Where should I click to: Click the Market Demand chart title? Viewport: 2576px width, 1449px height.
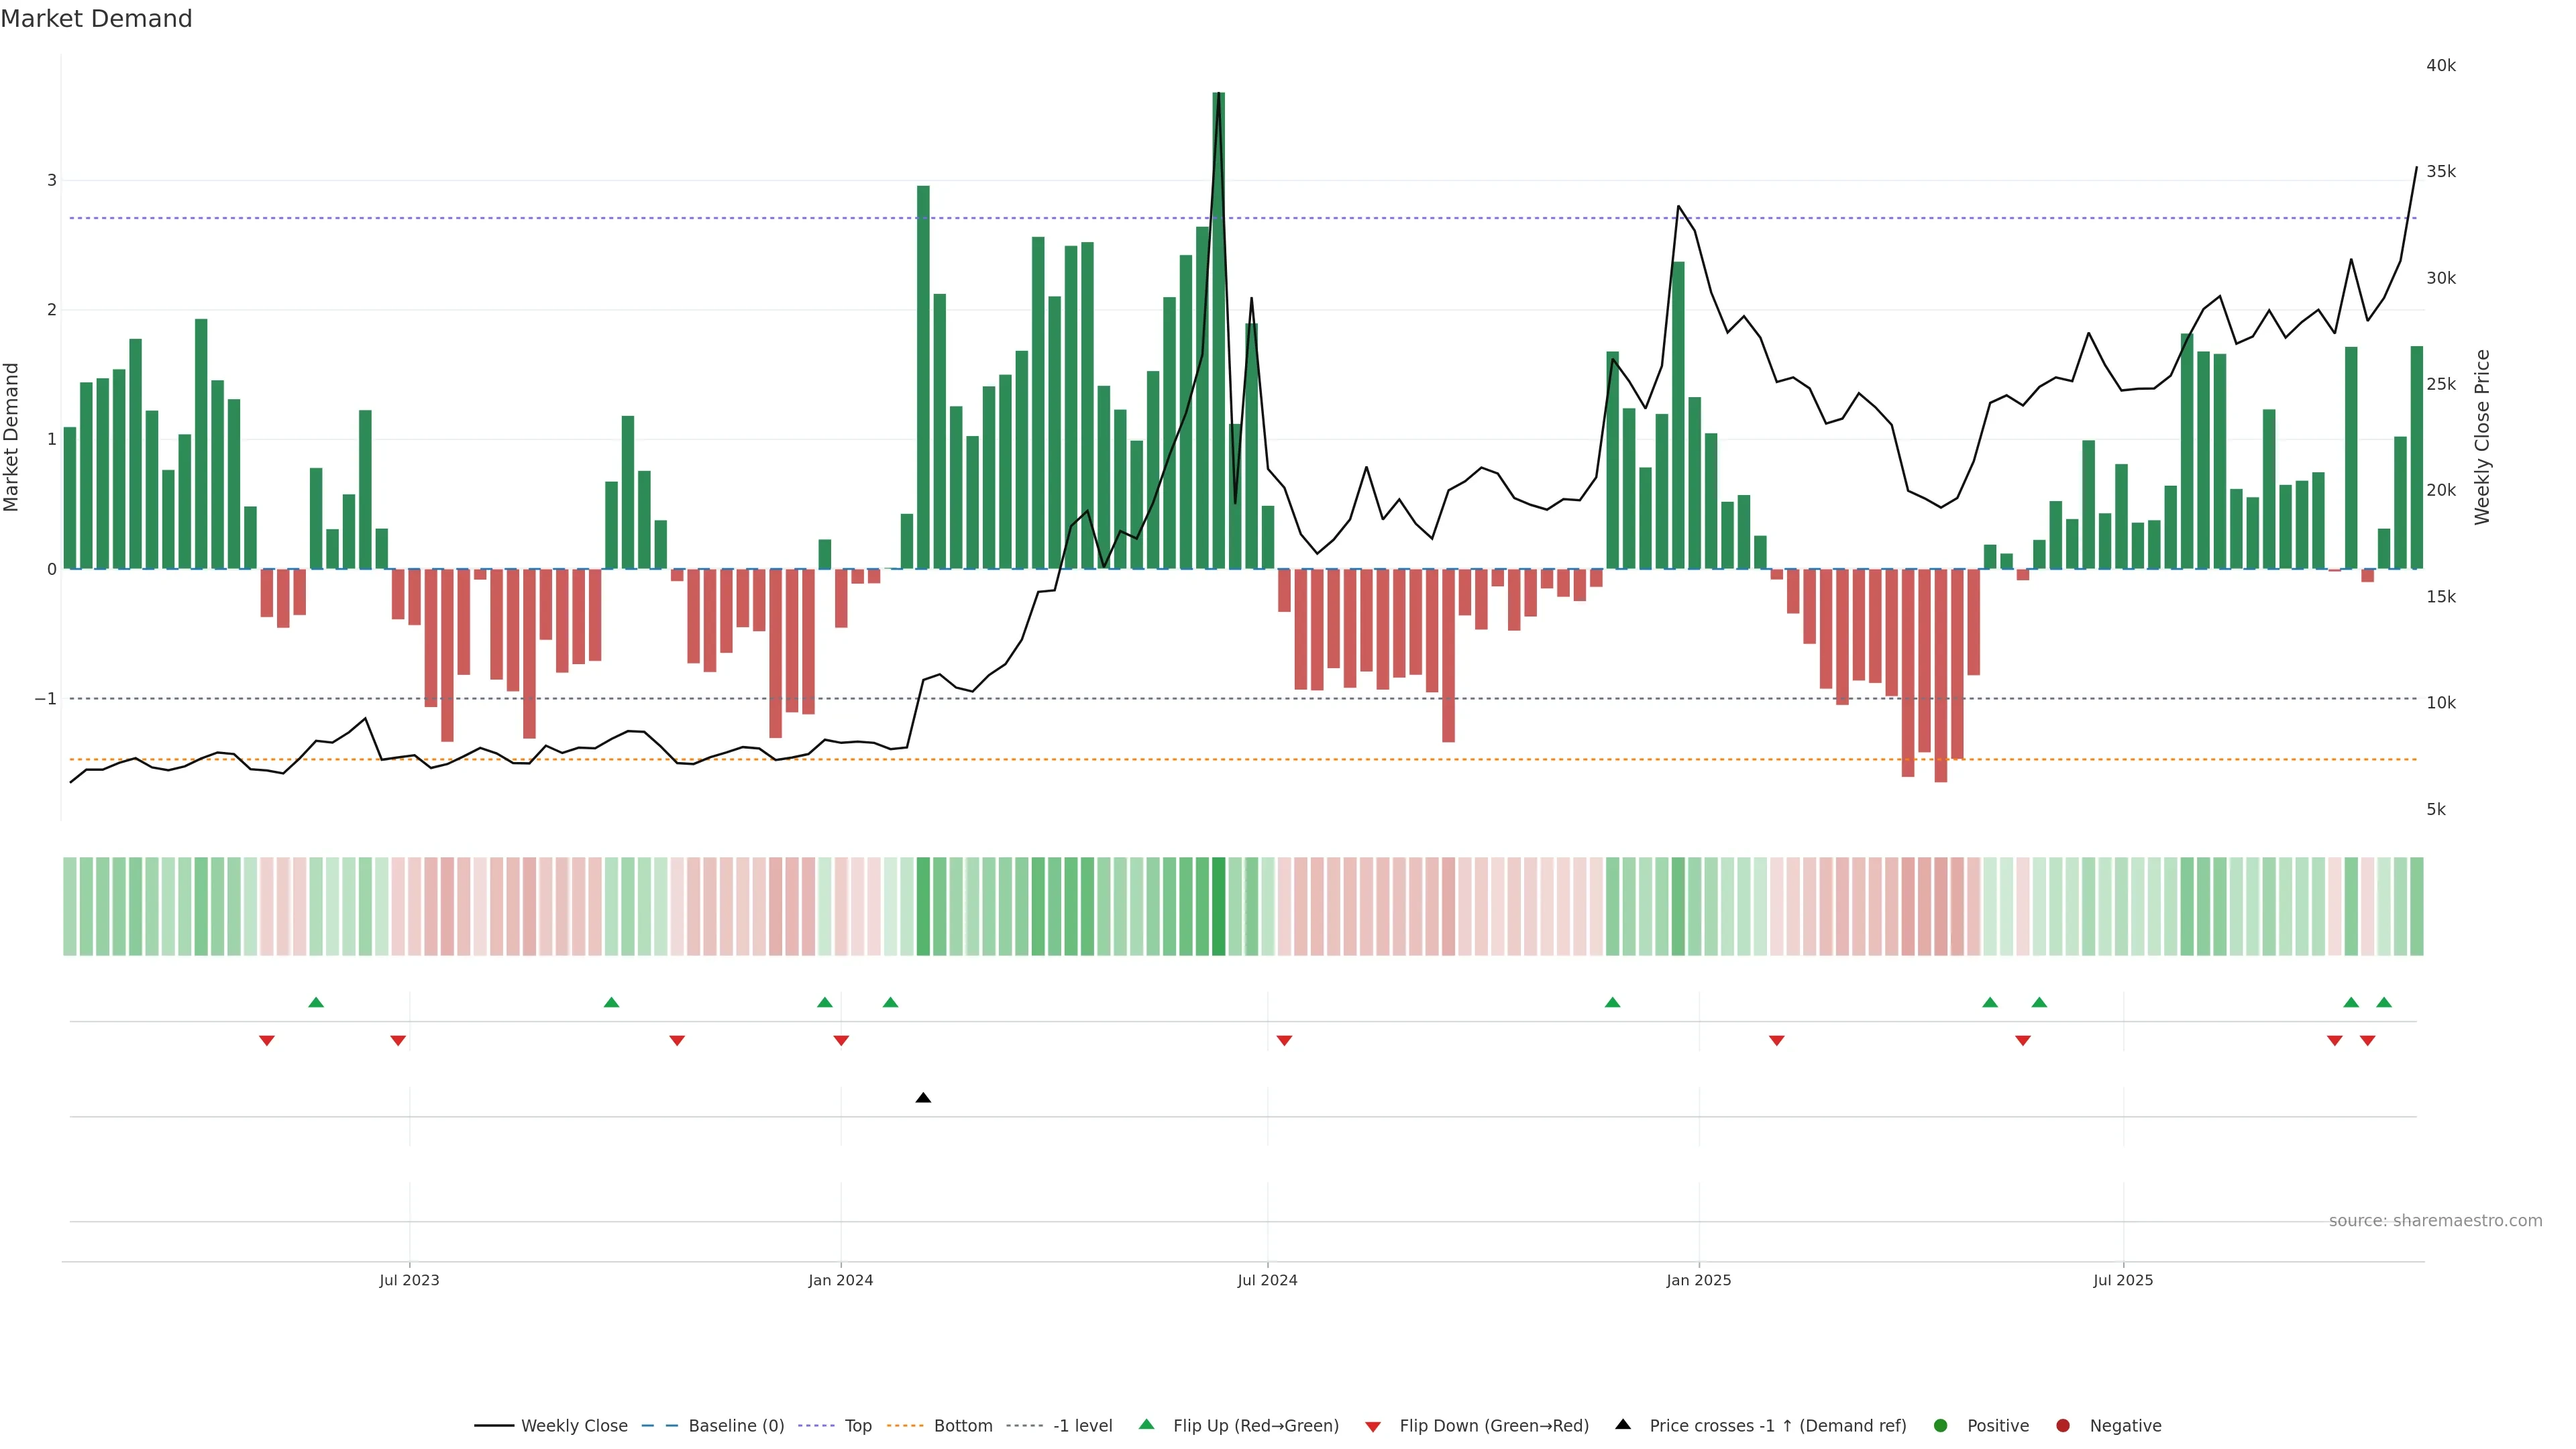tap(96, 19)
